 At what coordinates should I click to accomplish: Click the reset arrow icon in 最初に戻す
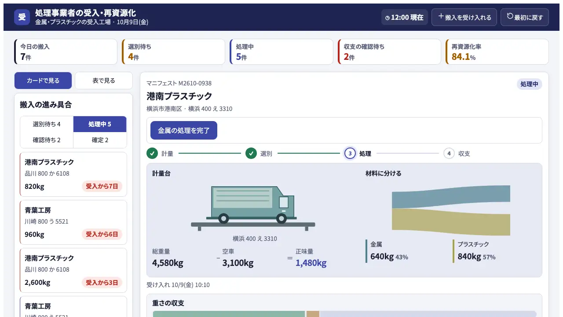(x=510, y=16)
